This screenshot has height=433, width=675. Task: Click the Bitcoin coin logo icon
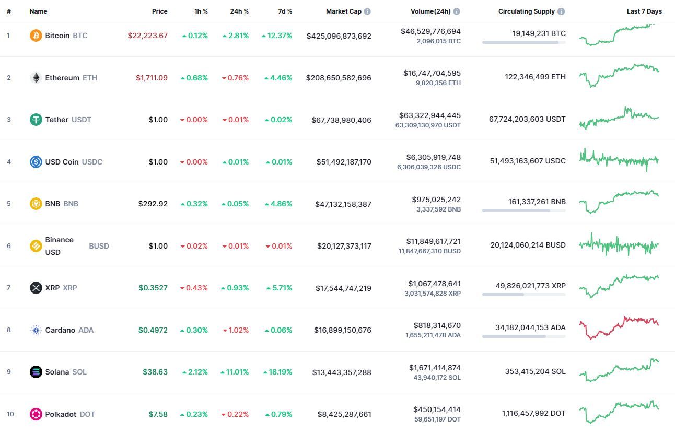tap(36, 36)
